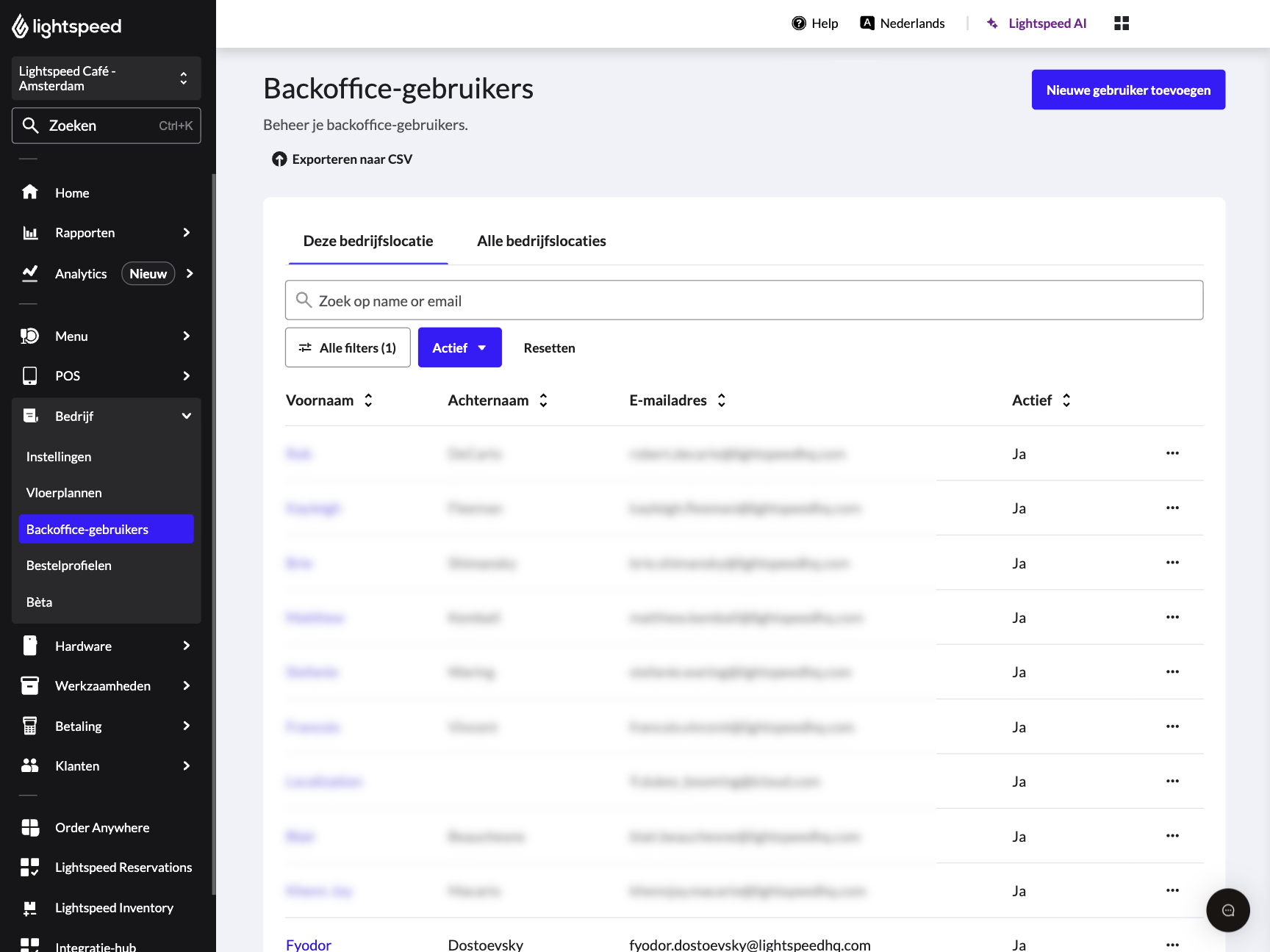The width and height of the screenshot is (1270, 952).
Task: Click the Exporteren naar CSV upload icon
Action: tap(279, 159)
